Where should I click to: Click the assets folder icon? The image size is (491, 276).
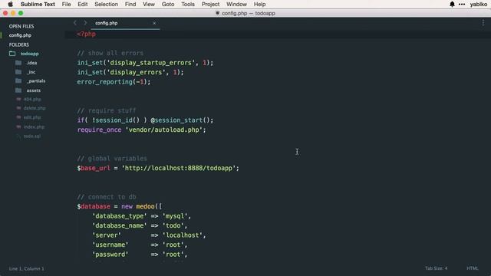(18, 90)
